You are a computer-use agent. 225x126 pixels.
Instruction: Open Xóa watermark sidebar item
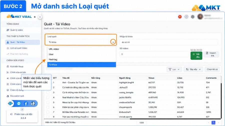tap(17, 96)
